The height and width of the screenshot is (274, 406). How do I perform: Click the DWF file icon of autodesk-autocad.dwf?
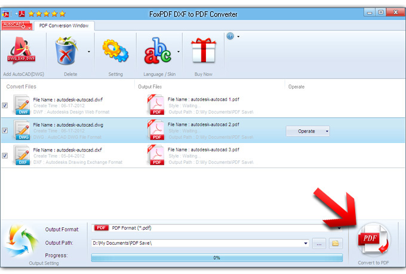(x=21, y=105)
